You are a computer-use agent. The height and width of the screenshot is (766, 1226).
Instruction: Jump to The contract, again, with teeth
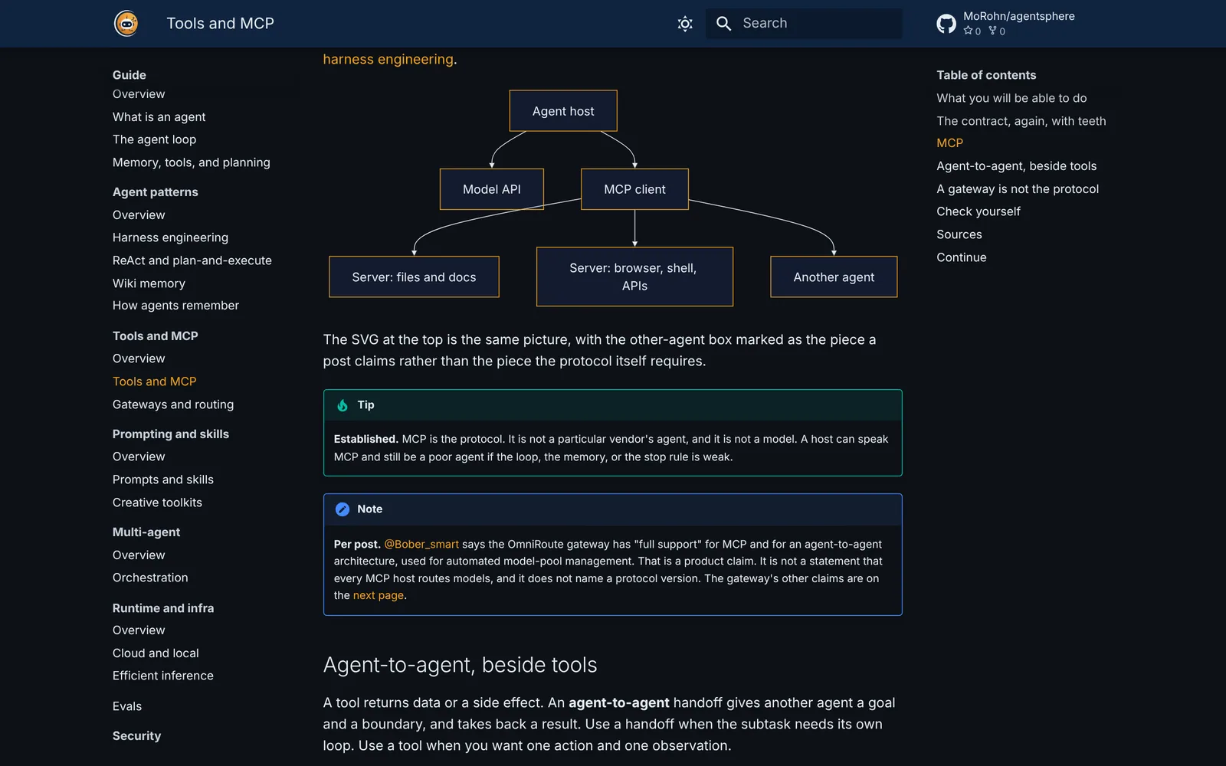point(1021,121)
